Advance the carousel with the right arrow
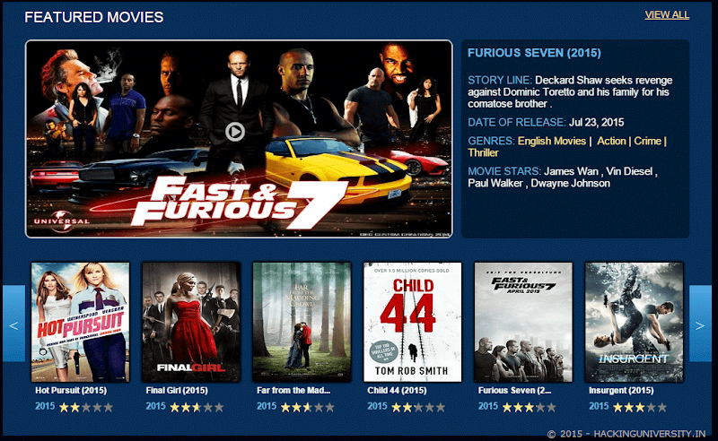The height and width of the screenshot is (441, 718). (700, 324)
